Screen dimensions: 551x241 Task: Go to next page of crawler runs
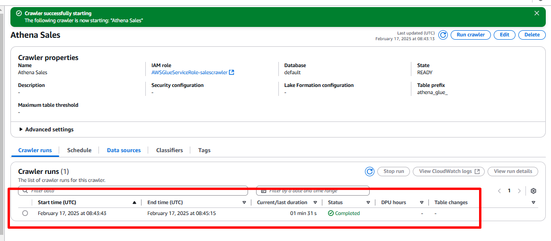click(519, 191)
